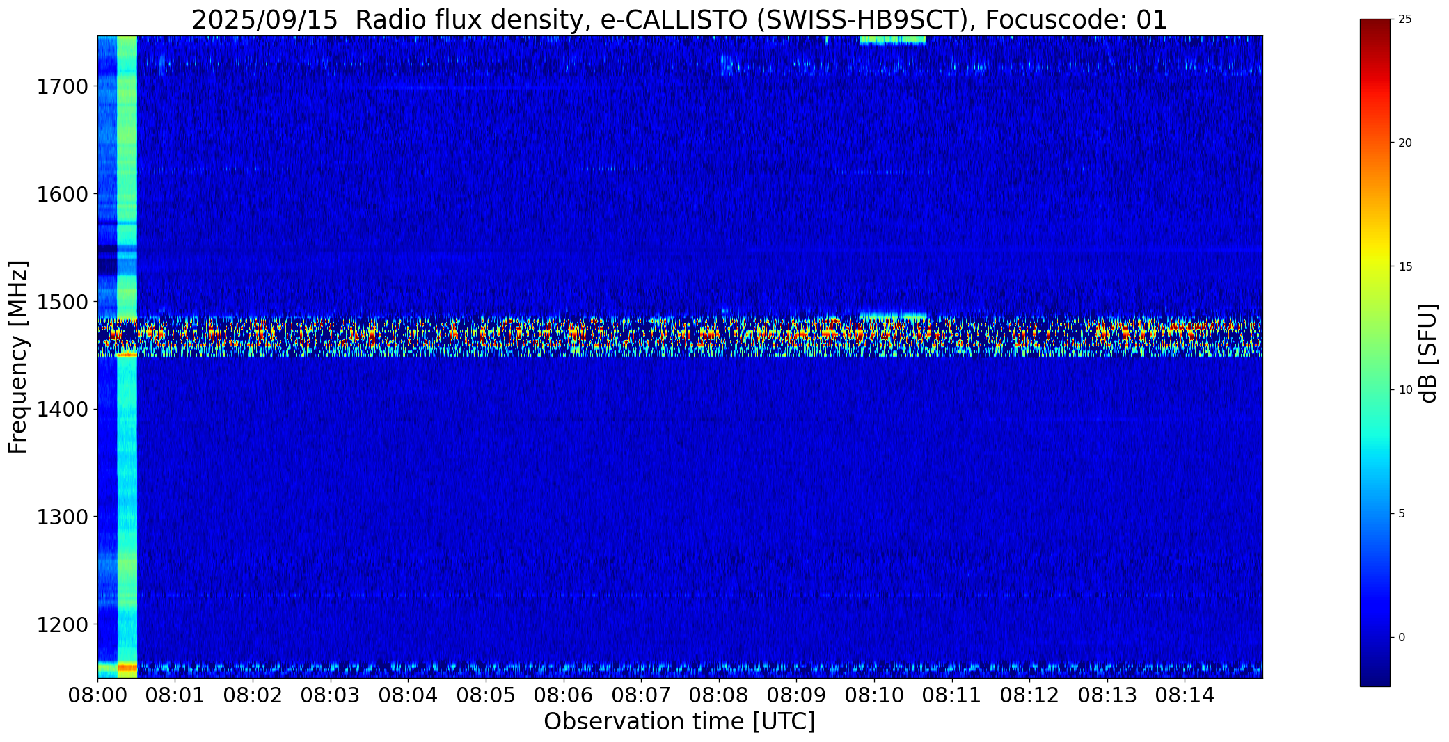
Task: Click the noisy interference band near 1470 MHz
Action: point(680,337)
